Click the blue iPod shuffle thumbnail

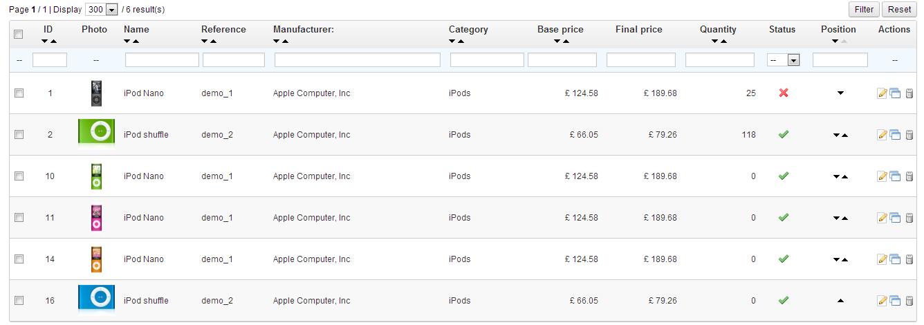(96, 297)
